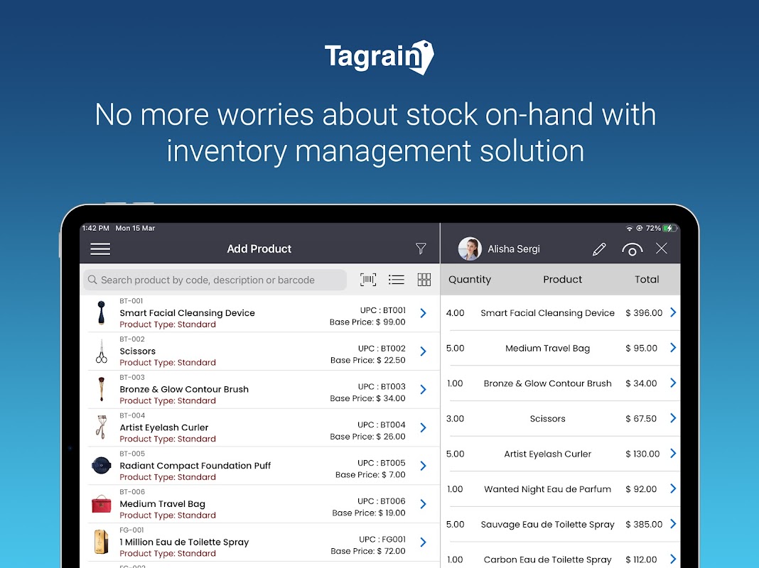
Task: Toggle the eye preview icon
Action: click(632, 249)
